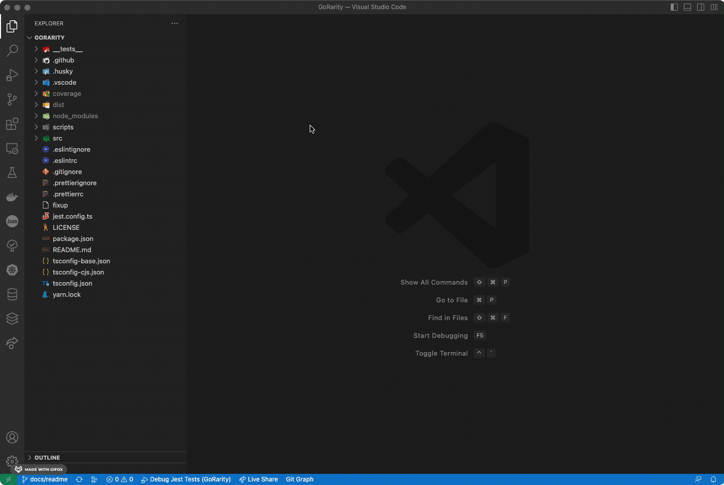
Task: Click Show All Commands text
Action: pos(434,283)
